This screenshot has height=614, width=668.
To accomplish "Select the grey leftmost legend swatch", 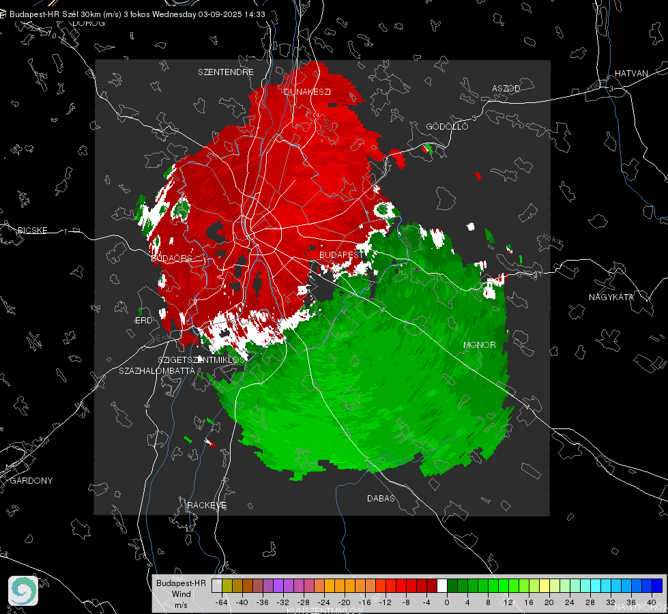I will click(217, 585).
